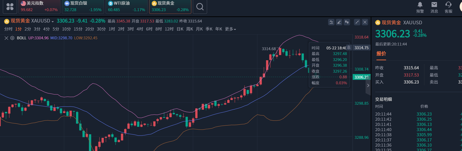462x151 pixels.
Task: Contact 客服 via the headset icon
Action: (448, 7)
